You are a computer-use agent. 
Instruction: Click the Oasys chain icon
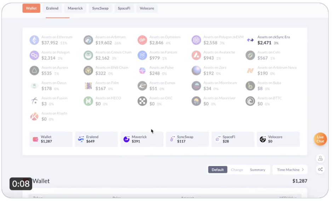click(34, 86)
